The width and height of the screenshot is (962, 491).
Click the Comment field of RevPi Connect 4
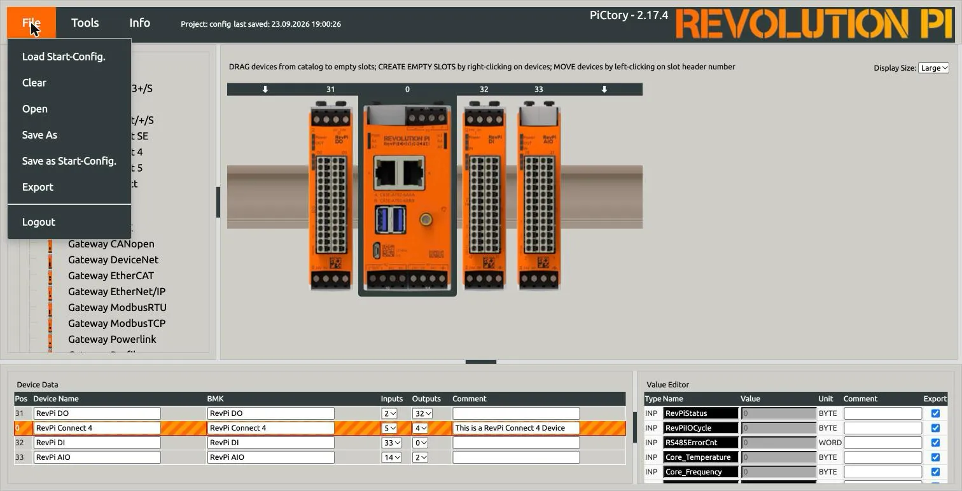516,428
